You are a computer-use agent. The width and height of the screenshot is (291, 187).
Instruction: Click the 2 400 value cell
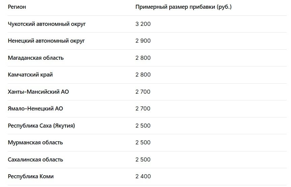coord(143,177)
